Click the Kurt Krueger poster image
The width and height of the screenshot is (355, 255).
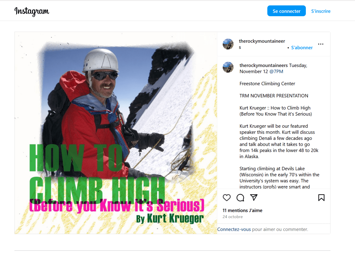(116, 133)
